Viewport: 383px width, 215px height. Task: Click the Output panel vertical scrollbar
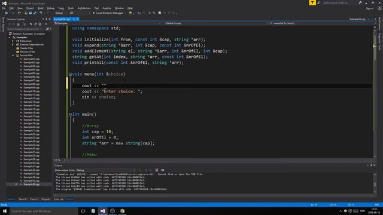pyautogui.click(x=375, y=183)
